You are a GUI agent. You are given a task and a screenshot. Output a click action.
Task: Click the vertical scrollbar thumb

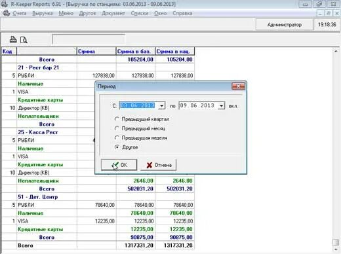tap(336, 242)
